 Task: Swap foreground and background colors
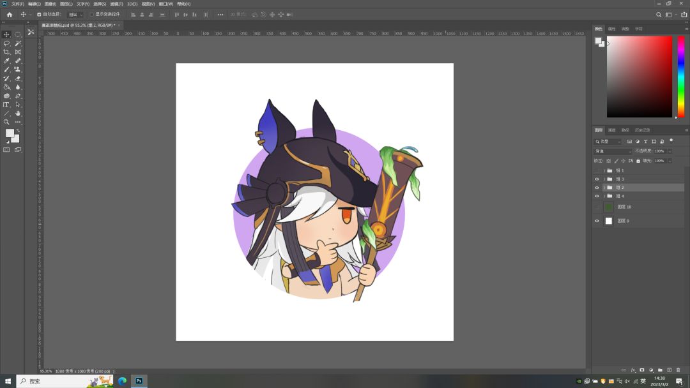pos(18,131)
